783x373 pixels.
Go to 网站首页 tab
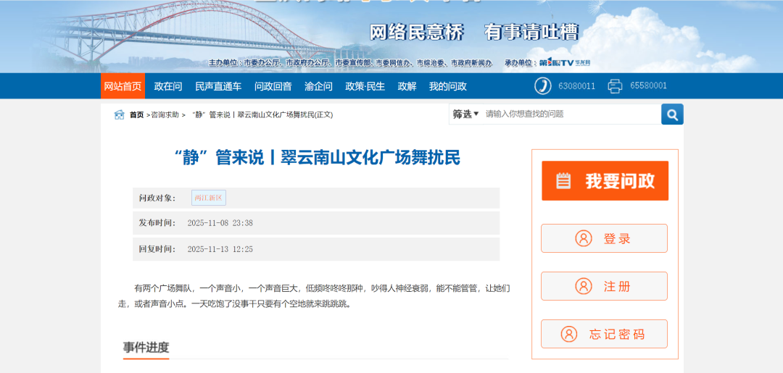click(x=123, y=85)
